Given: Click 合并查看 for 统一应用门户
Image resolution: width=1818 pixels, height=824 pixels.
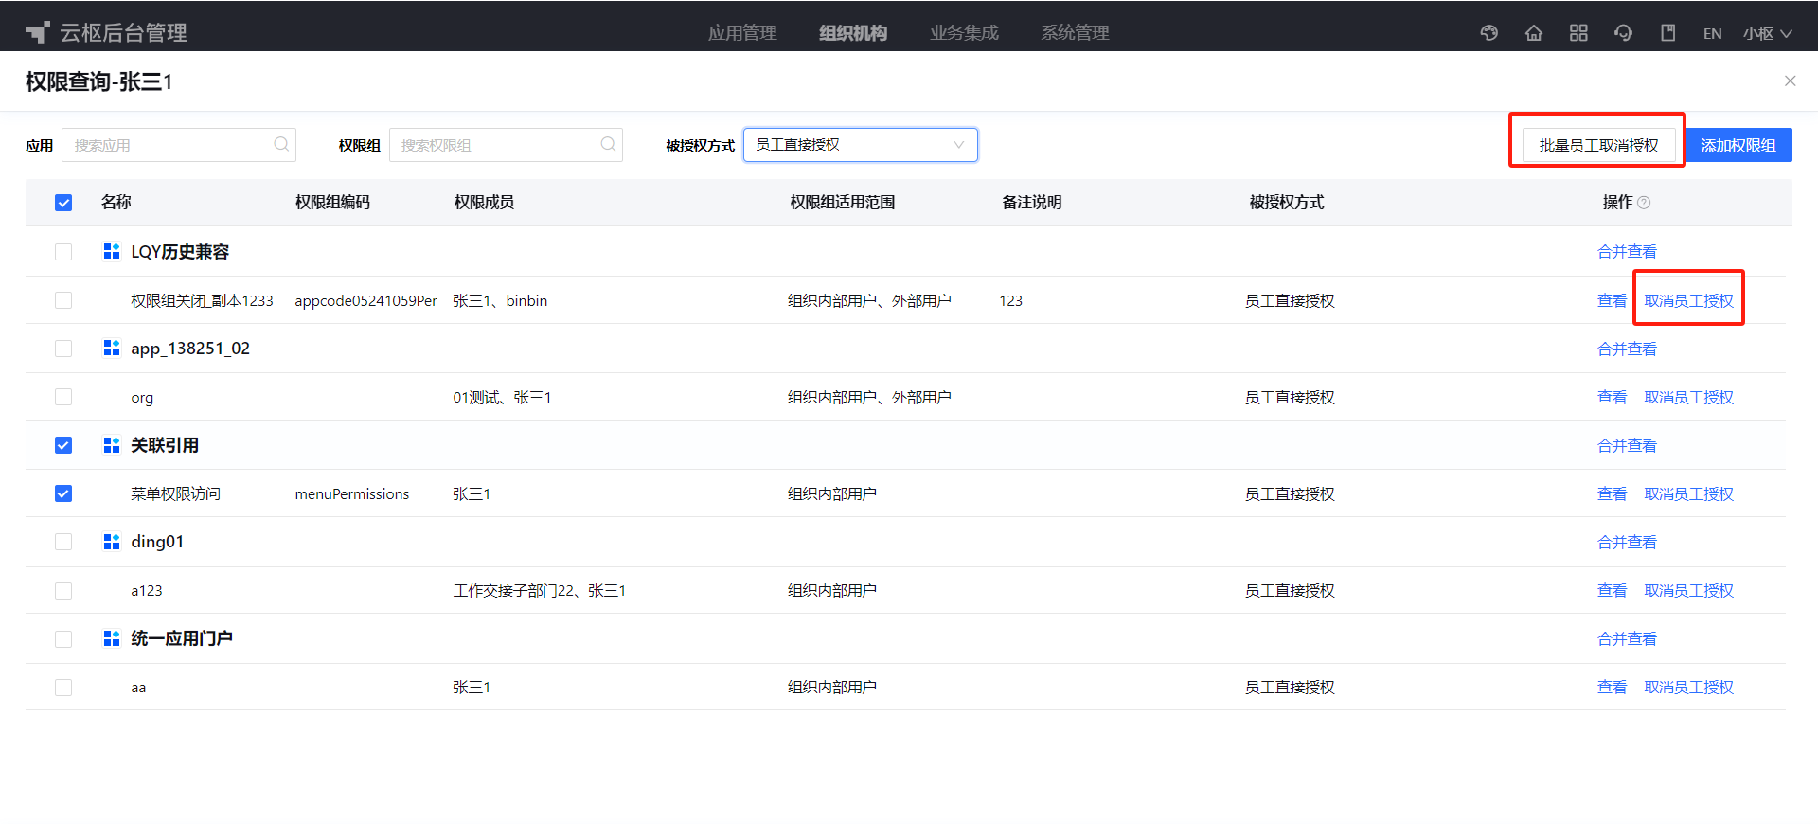Looking at the screenshot, I should [x=1627, y=639].
